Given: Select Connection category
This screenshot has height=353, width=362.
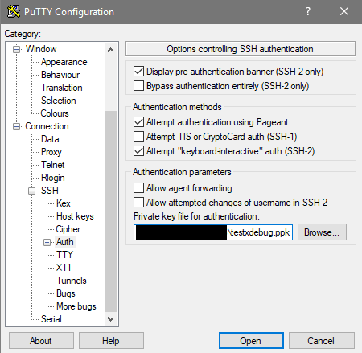Looking at the screenshot, I should [x=47, y=126].
